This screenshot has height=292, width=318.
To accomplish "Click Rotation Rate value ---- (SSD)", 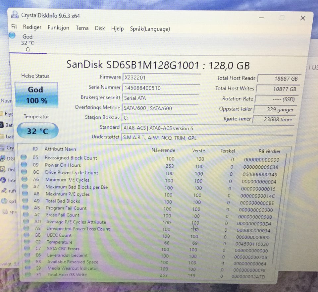I will click(276, 99).
